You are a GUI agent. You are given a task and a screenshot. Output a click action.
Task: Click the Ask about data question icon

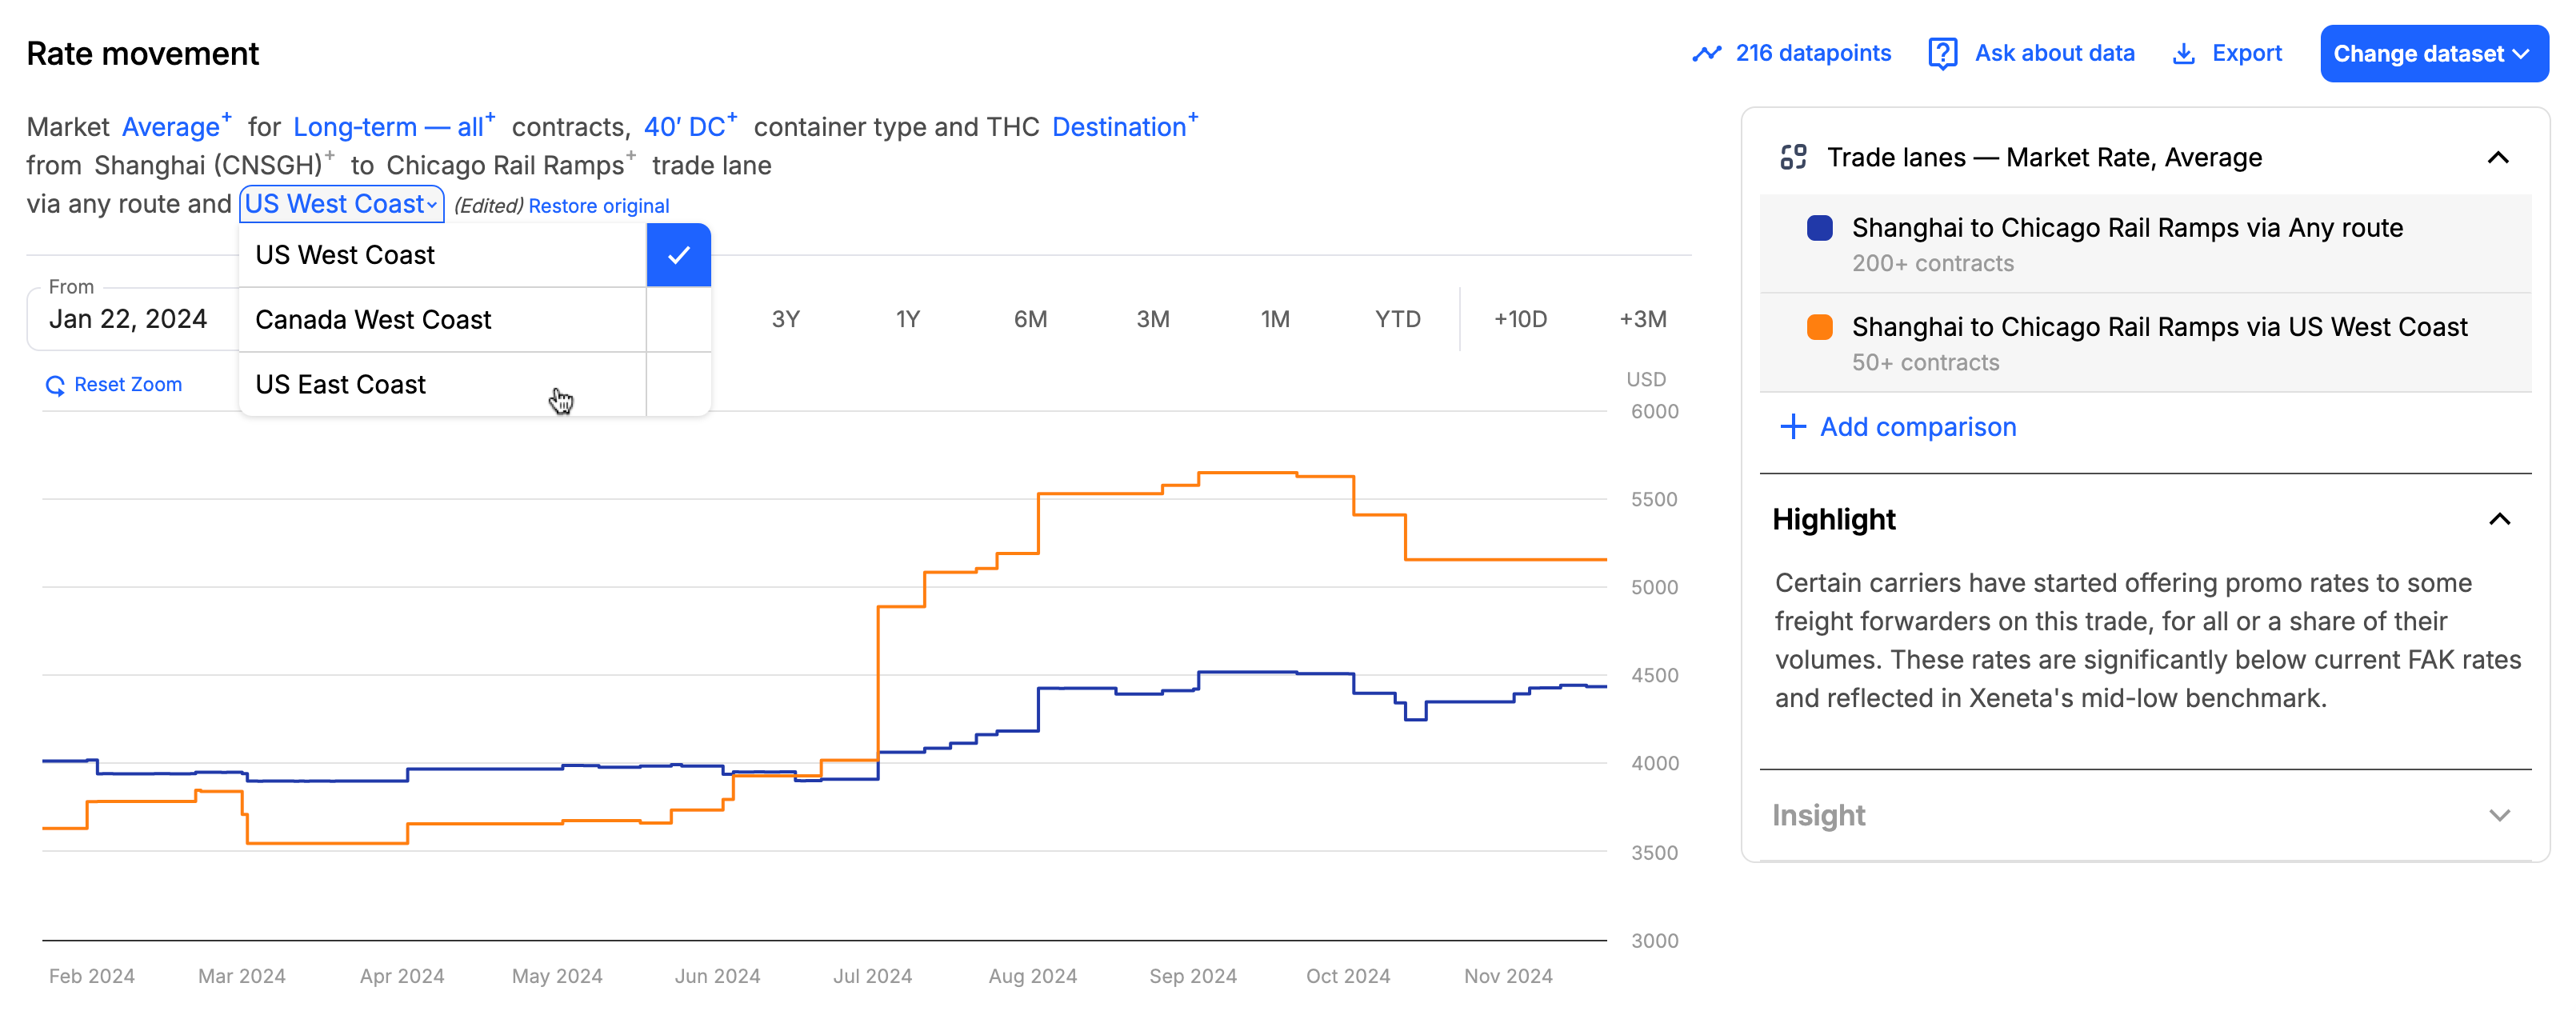pos(1942,54)
